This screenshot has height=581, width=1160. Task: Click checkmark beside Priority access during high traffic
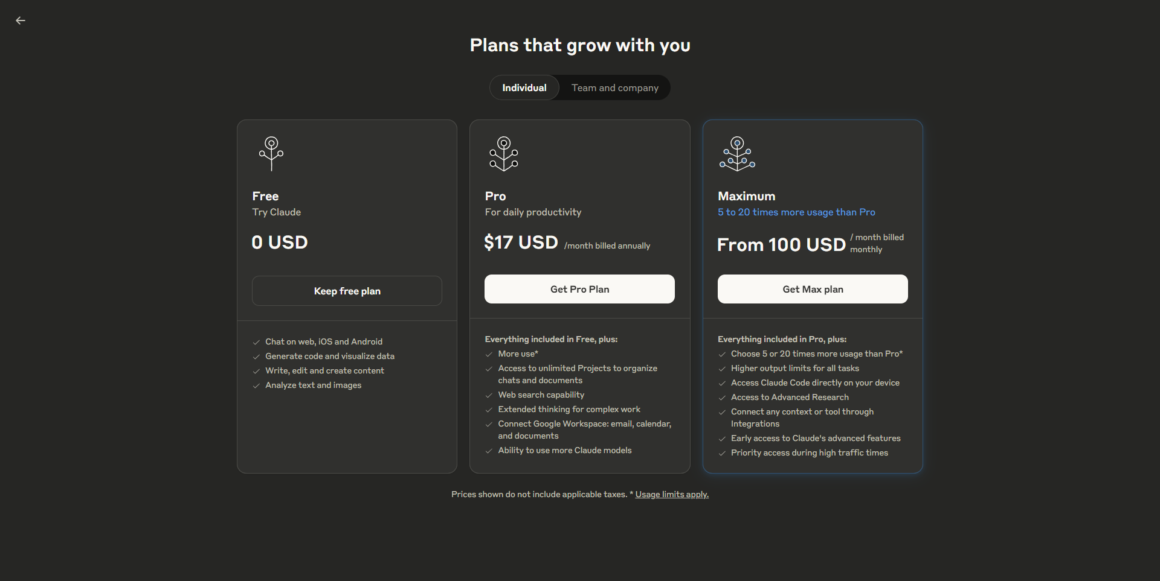(x=722, y=453)
